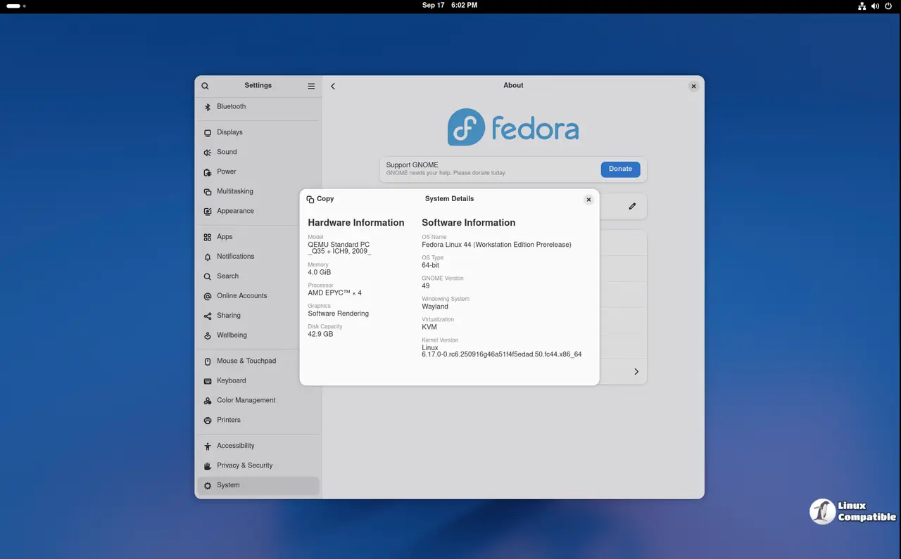The height and width of the screenshot is (559, 901).
Task: Click the Donate button
Action: [x=620, y=169]
